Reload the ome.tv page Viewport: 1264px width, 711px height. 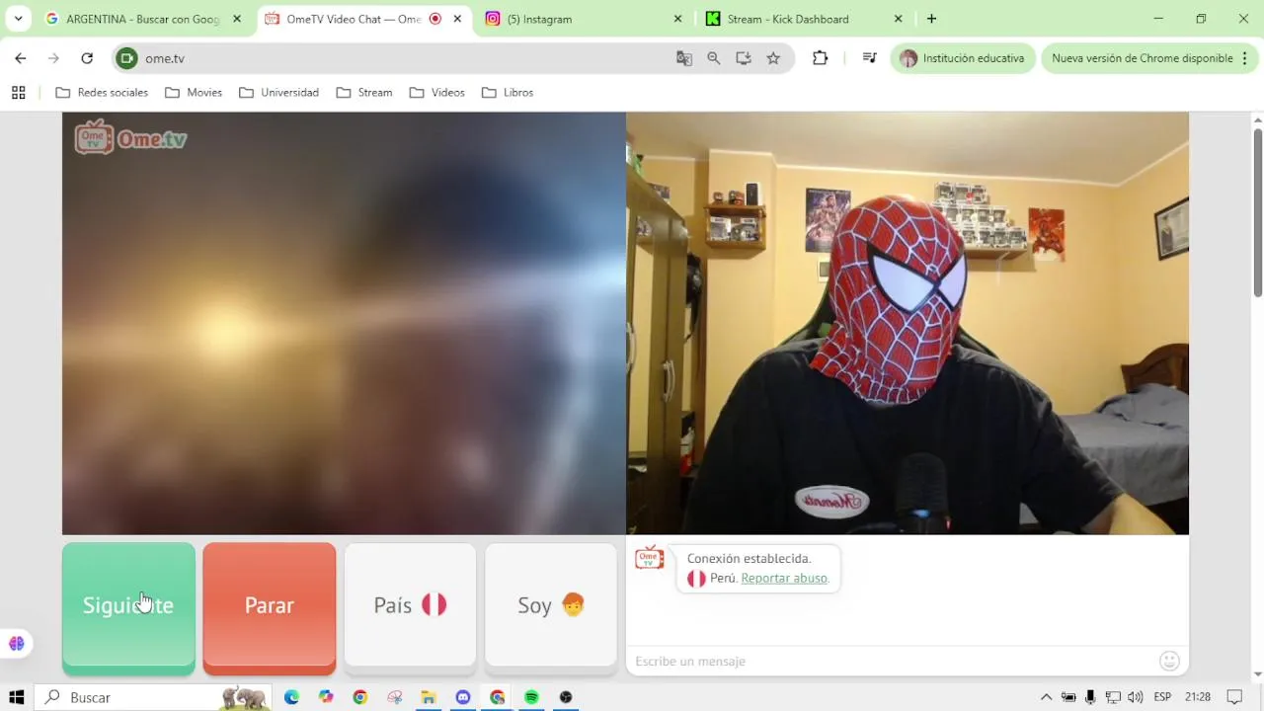[87, 58]
